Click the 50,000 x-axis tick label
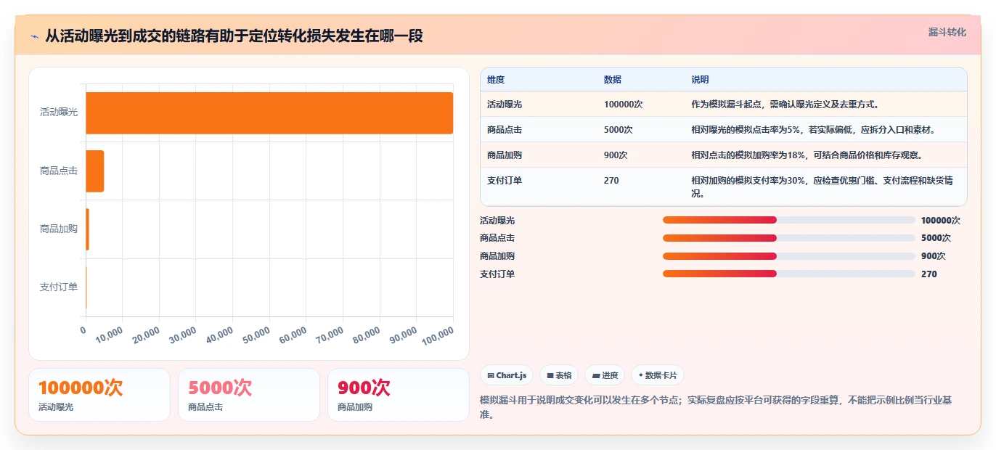 coord(257,335)
